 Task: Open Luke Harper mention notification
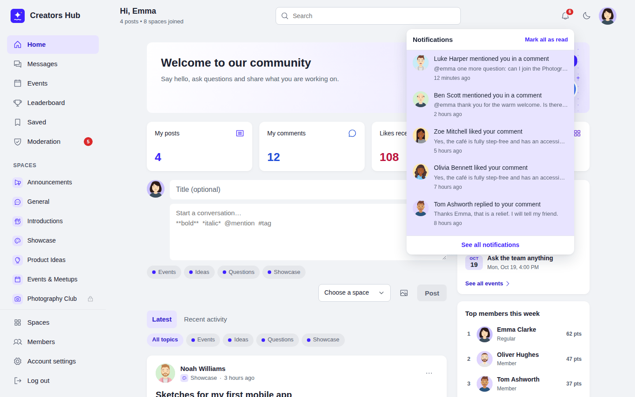[x=490, y=68]
